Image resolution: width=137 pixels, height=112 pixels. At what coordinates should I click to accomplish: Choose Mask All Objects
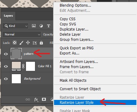tap(73, 81)
